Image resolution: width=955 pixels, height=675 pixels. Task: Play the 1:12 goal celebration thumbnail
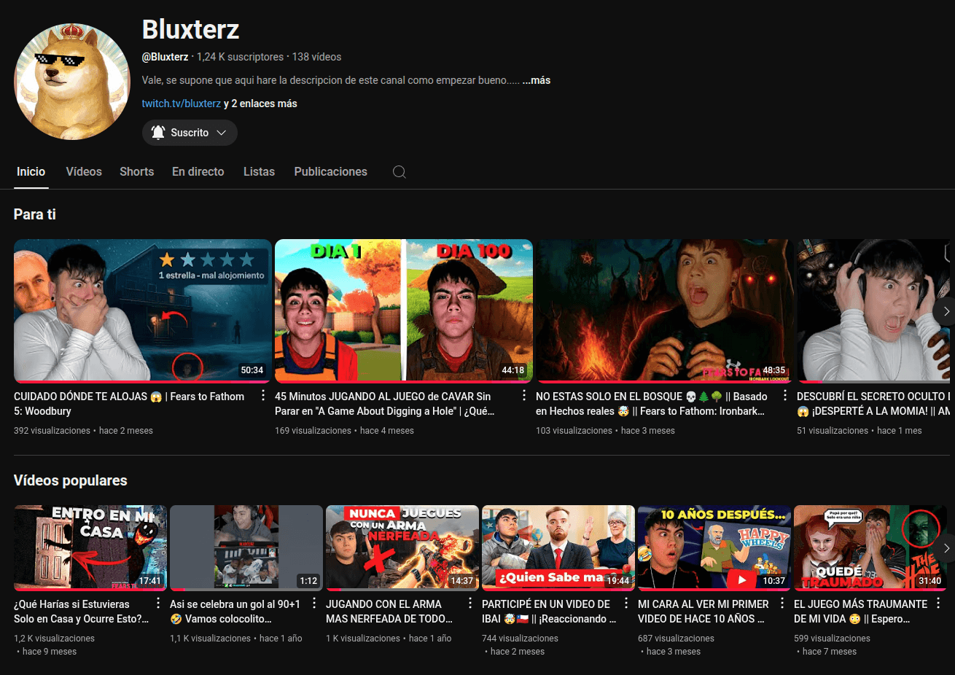tap(246, 548)
